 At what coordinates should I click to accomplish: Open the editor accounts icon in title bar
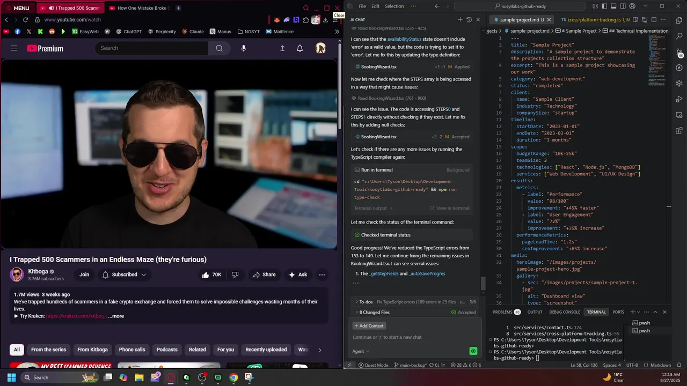632,6
